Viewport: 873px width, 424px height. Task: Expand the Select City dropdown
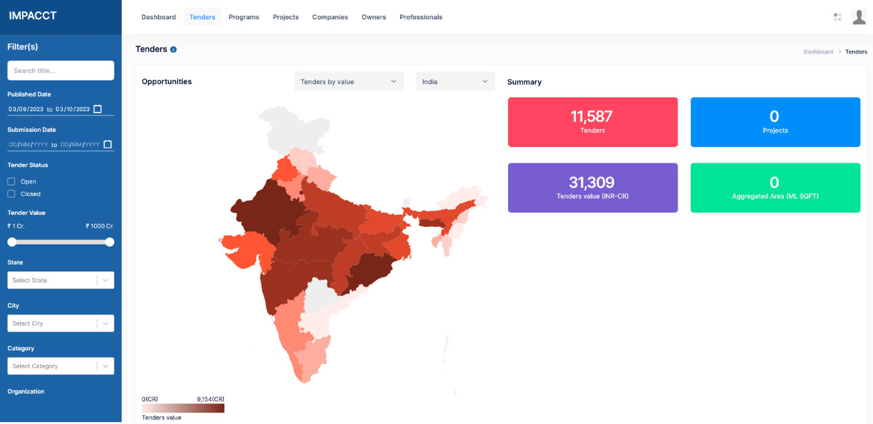point(60,323)
